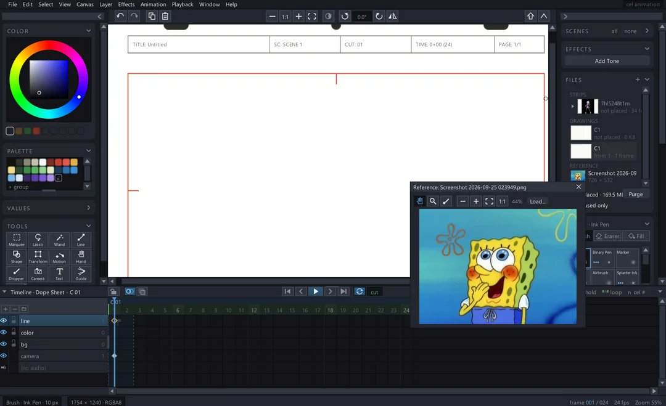
Task: Click the Add Tone button
Action: click(607, 61)
